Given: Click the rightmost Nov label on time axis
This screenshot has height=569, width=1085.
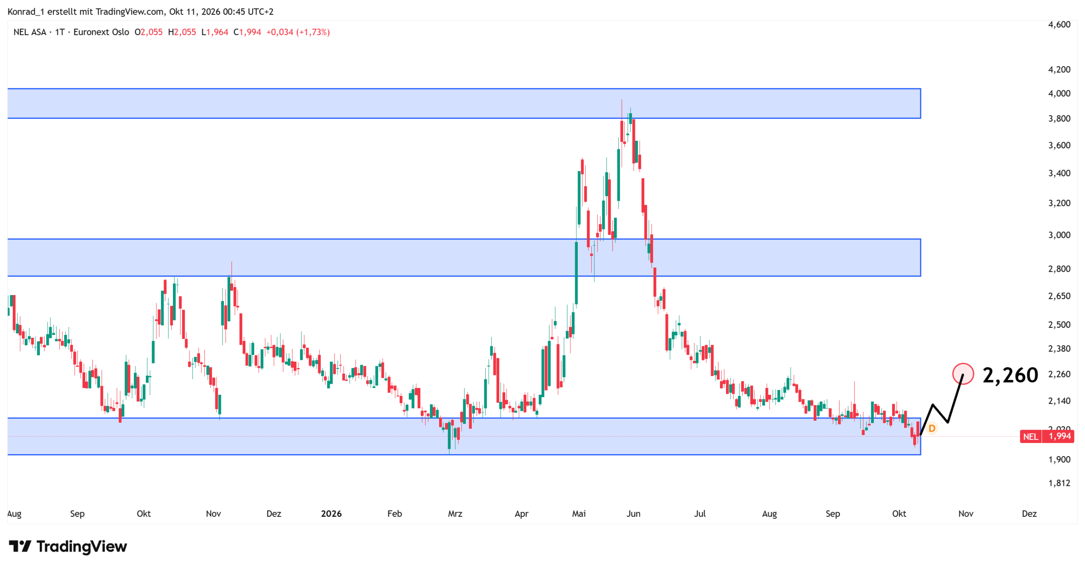Looking at the screenshot, I should click(x=965, y=514).
